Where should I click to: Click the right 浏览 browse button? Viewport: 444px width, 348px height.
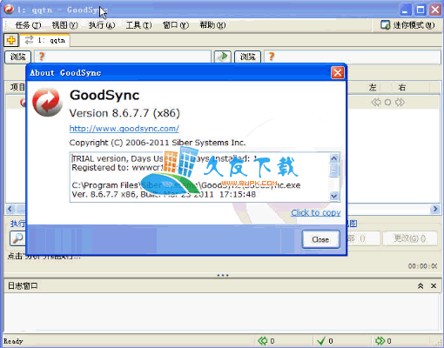(247, 57)
